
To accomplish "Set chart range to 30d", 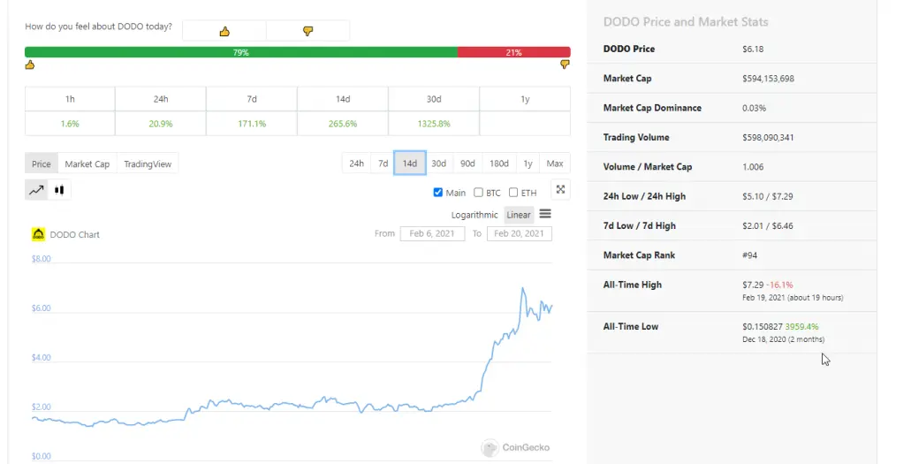I will click(x=439, y=164).
